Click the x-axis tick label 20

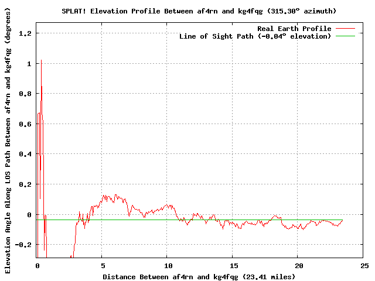click(299, 266)
